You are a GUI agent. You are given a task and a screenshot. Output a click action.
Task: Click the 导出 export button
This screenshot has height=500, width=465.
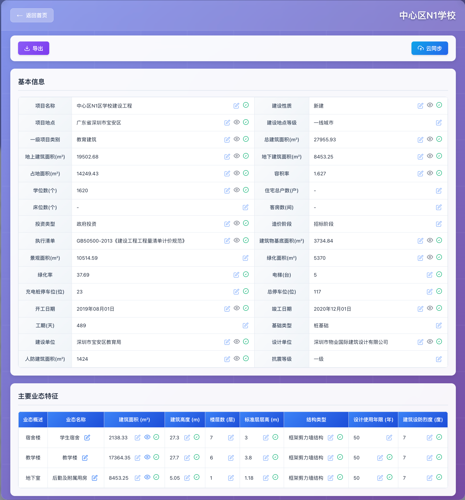click(x=34, y=48)
